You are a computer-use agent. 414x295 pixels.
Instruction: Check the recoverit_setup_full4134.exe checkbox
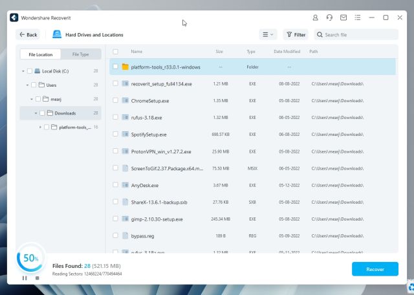click(x=115, y=83)
